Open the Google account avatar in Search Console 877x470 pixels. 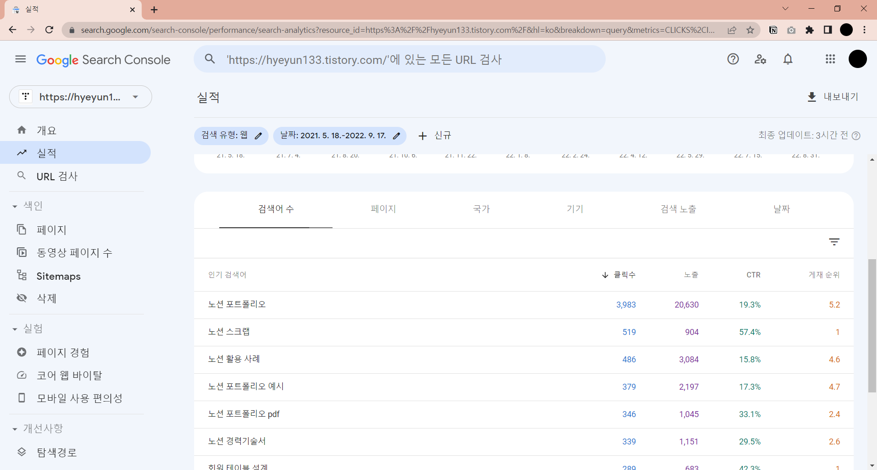click(x=857, y=59)
